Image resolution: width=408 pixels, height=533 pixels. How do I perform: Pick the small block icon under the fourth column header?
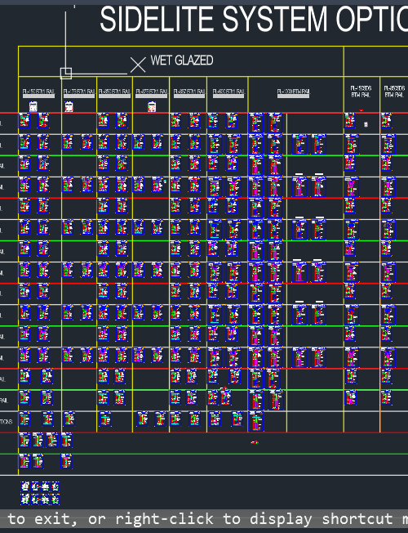152,107
